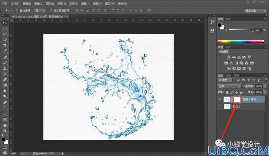This screenshot has height=156, width=269.
Task: Toggle lock position
Action: (x=237, y=93)
